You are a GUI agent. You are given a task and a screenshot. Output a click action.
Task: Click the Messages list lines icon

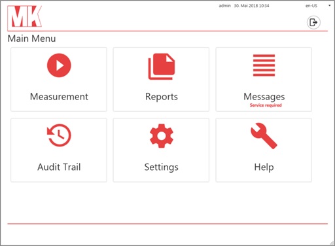coord(264,65)
